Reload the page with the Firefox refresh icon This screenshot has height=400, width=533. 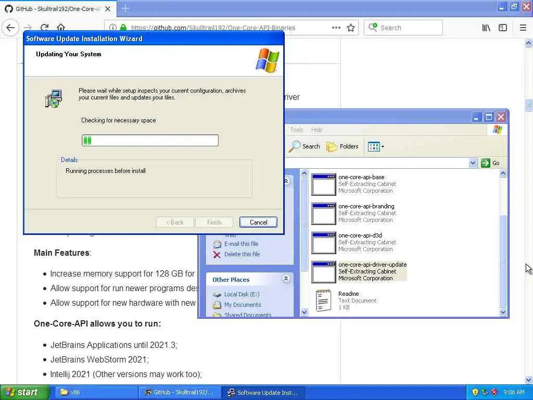tap(44, 28)
